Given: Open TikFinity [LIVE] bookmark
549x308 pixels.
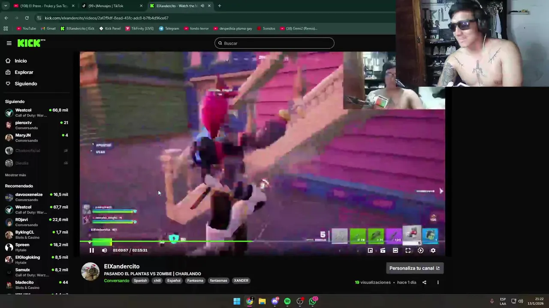Looking at the screenshot, I should 140,29.
